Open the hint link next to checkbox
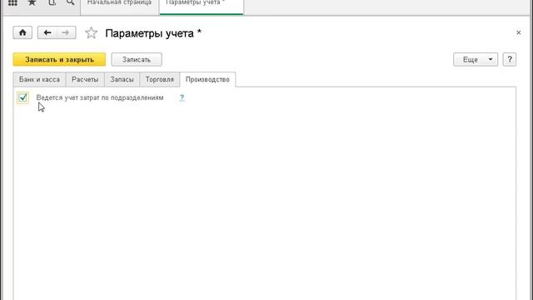The width and height of the screenshot is (533, 300). coord(182,97)
